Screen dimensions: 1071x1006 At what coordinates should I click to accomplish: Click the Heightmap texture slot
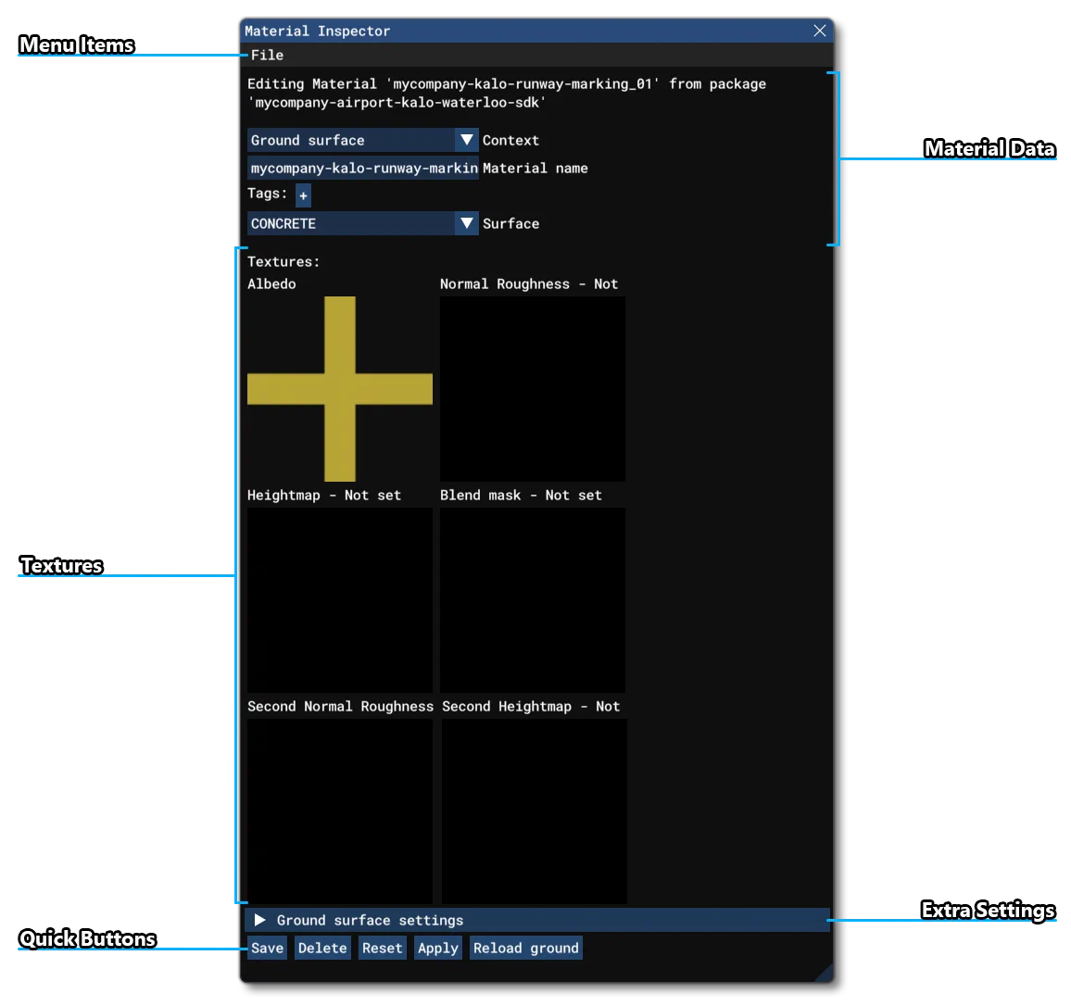[x=339, y=599]
